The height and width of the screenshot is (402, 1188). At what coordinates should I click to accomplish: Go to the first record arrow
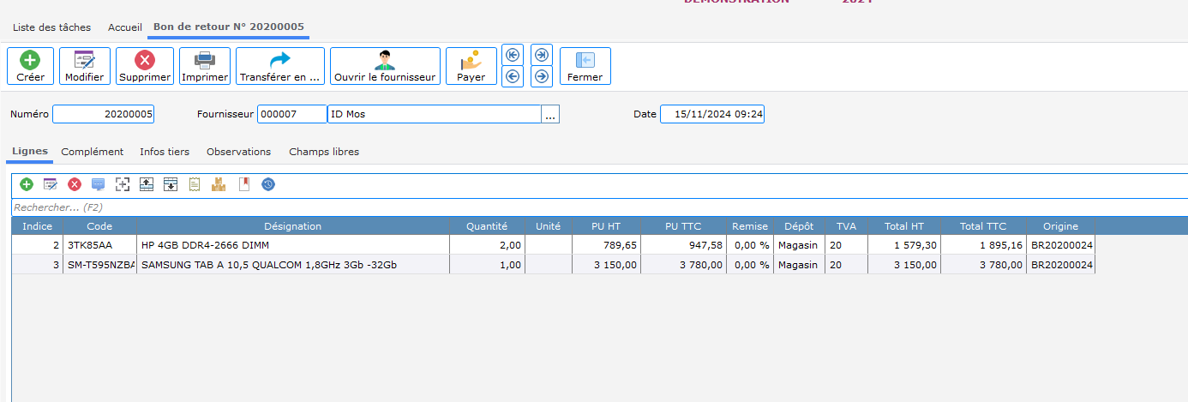click(x=512, y=55)
